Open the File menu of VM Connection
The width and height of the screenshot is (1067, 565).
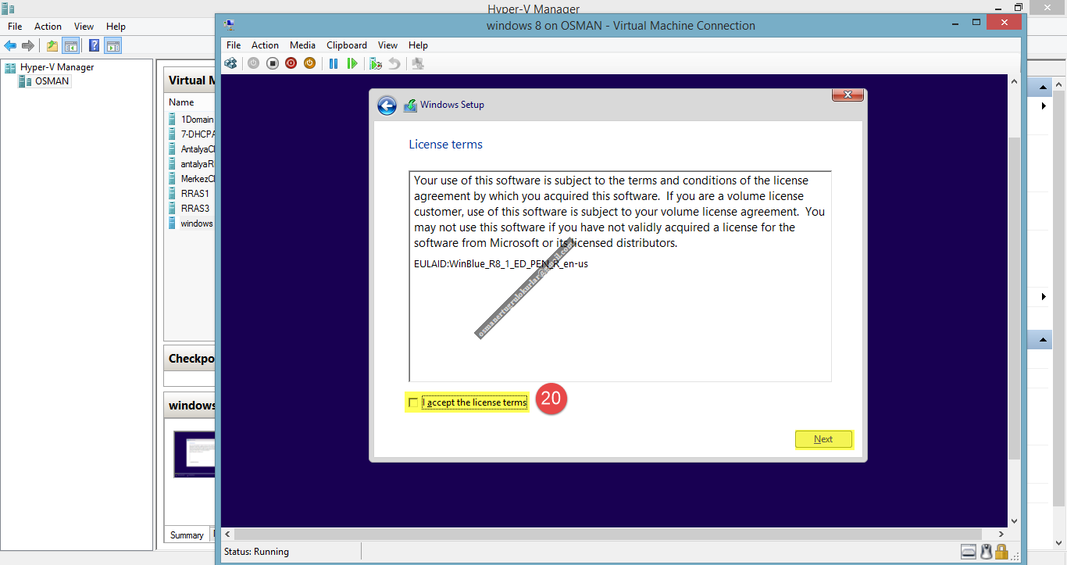click(234, 45)
